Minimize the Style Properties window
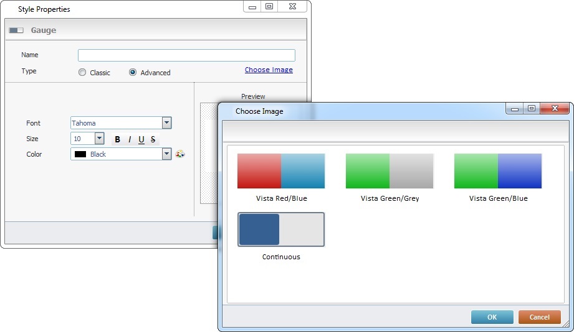This screenshot has height=332, width=574. [x=252, y=7]
